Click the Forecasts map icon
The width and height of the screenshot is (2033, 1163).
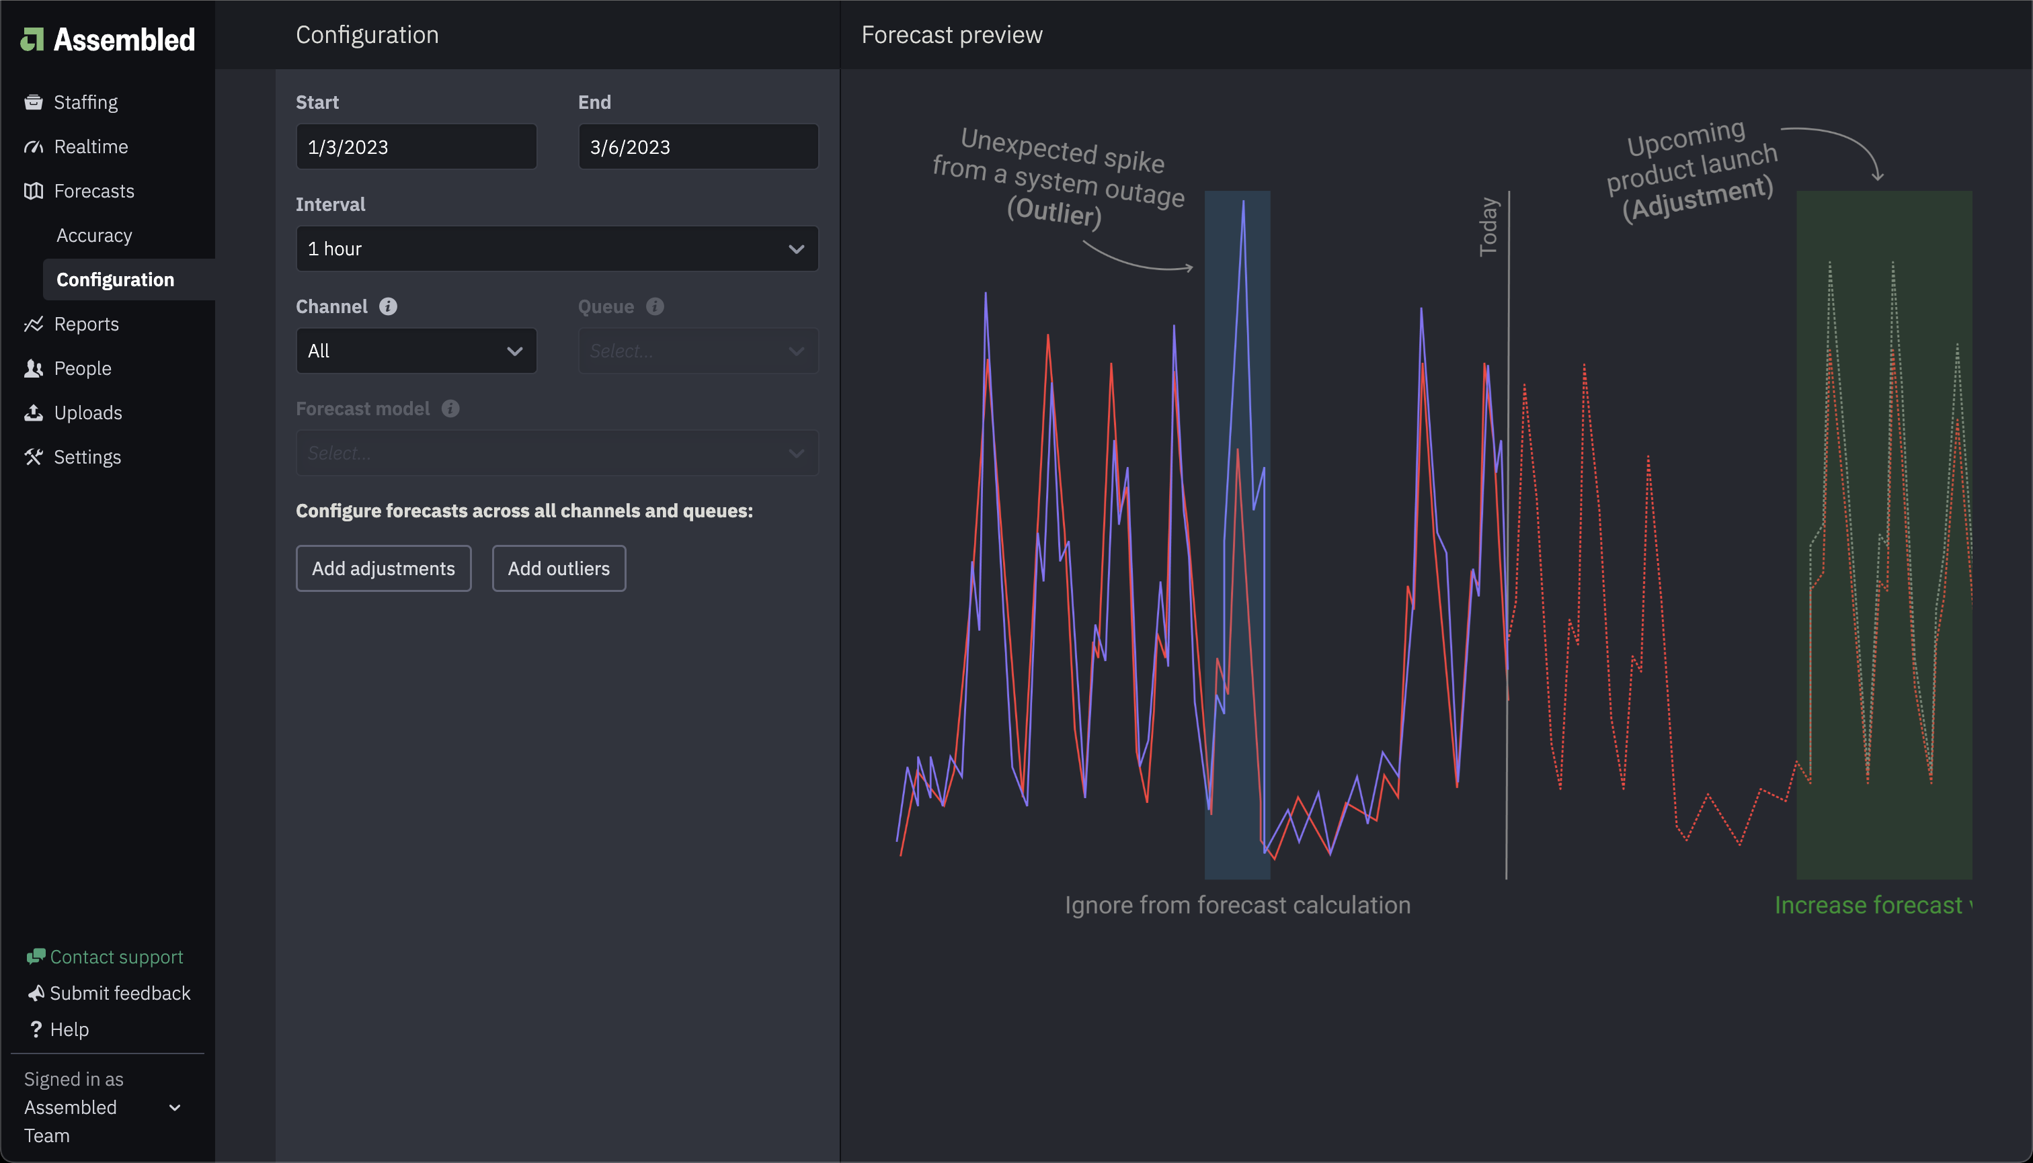(34, 191)
